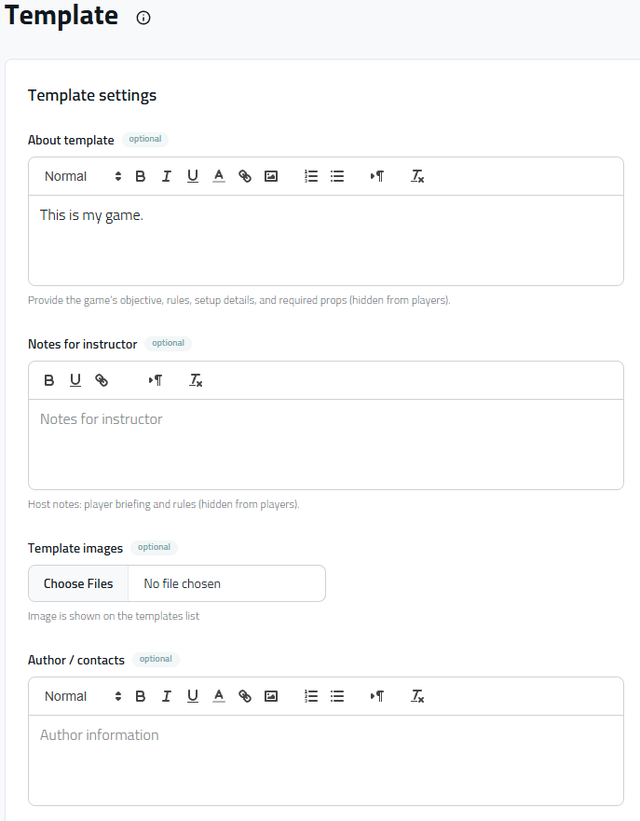640x821 pixels.
Task: Open text color in Author contacts toolbar
Action: (x=219, y=696)
